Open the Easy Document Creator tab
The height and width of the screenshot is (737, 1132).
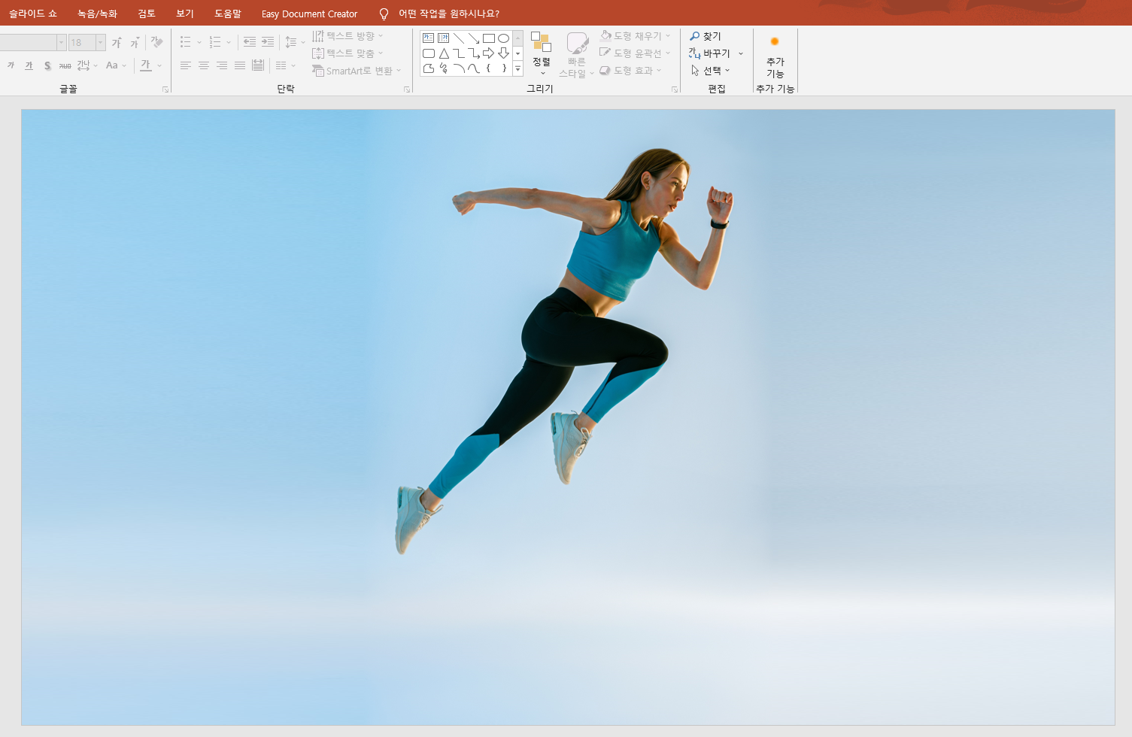[x=309, y=14]
